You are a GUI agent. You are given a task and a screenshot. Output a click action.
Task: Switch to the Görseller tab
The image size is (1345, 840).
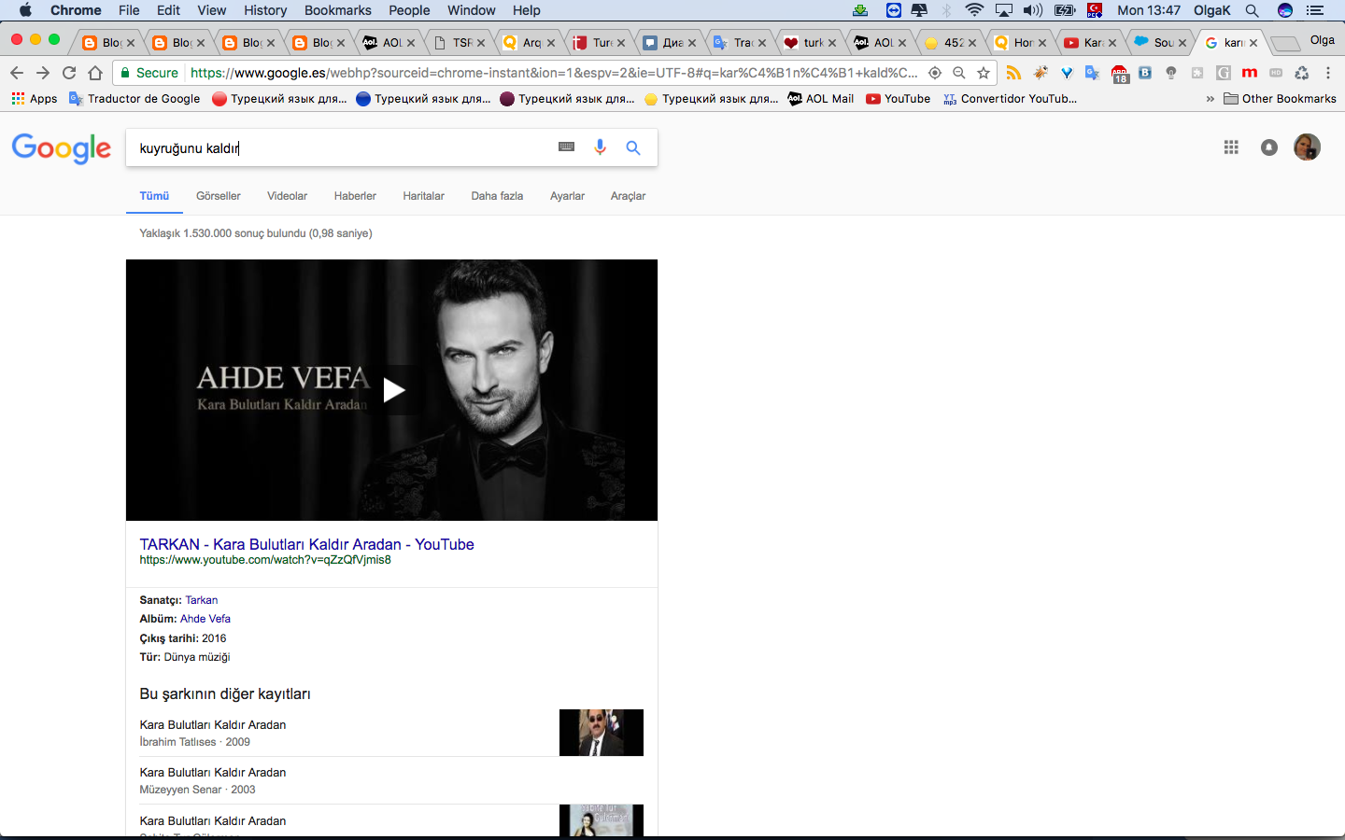click(x=219, y=196)
